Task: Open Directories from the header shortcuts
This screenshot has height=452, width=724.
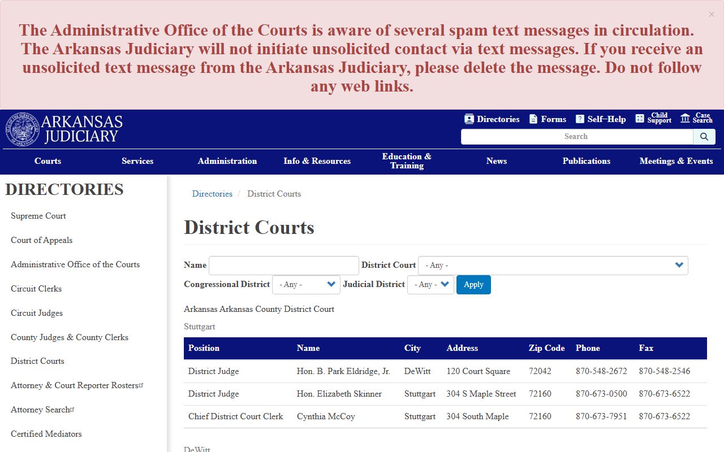Action: click(492, 119)
